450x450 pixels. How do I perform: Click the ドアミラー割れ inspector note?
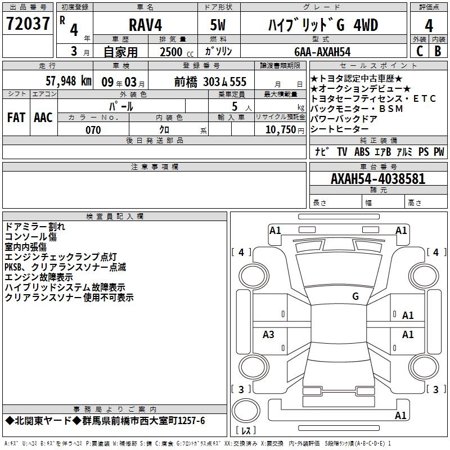point(35,227)
